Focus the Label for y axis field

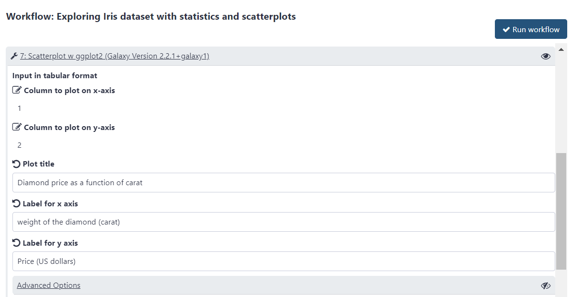tap(284, 261)
